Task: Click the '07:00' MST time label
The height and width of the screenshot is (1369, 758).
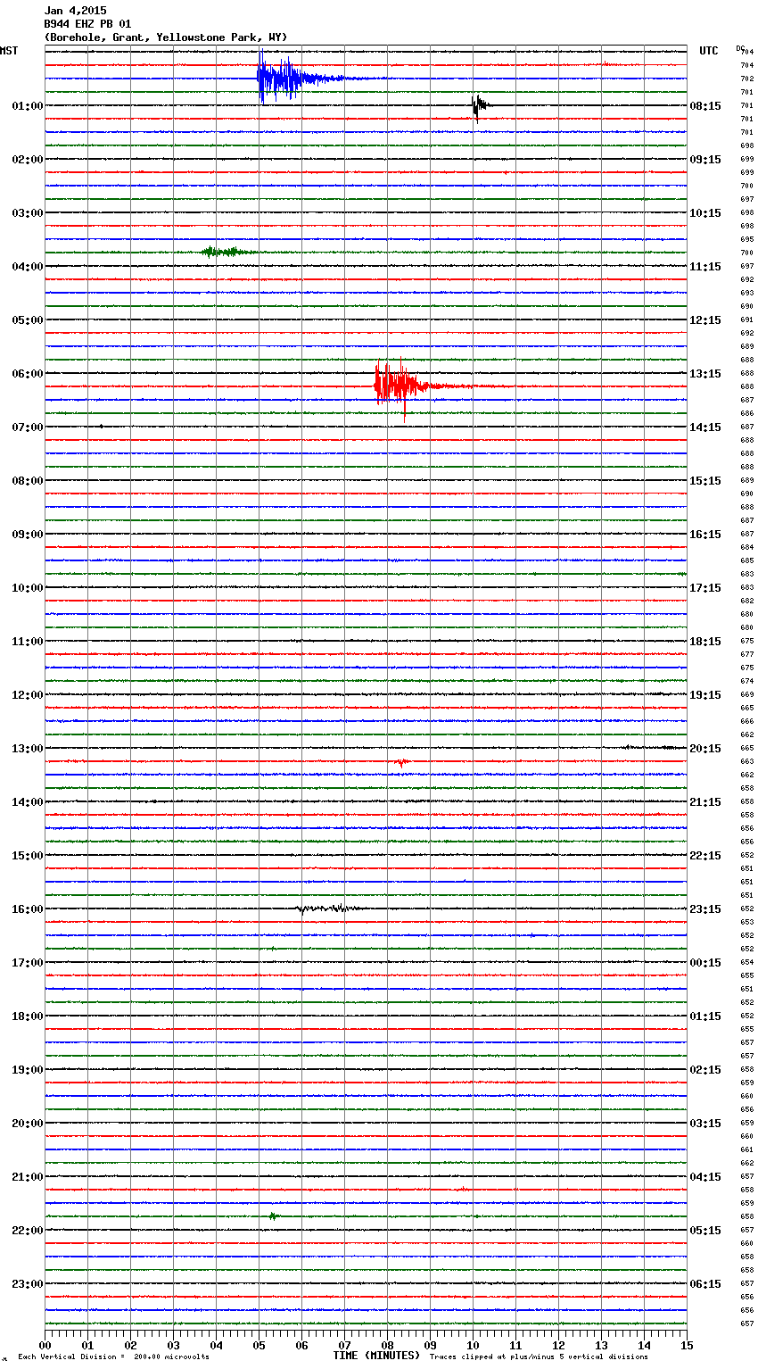Action: pyautogui.click(x=28, y=427)
